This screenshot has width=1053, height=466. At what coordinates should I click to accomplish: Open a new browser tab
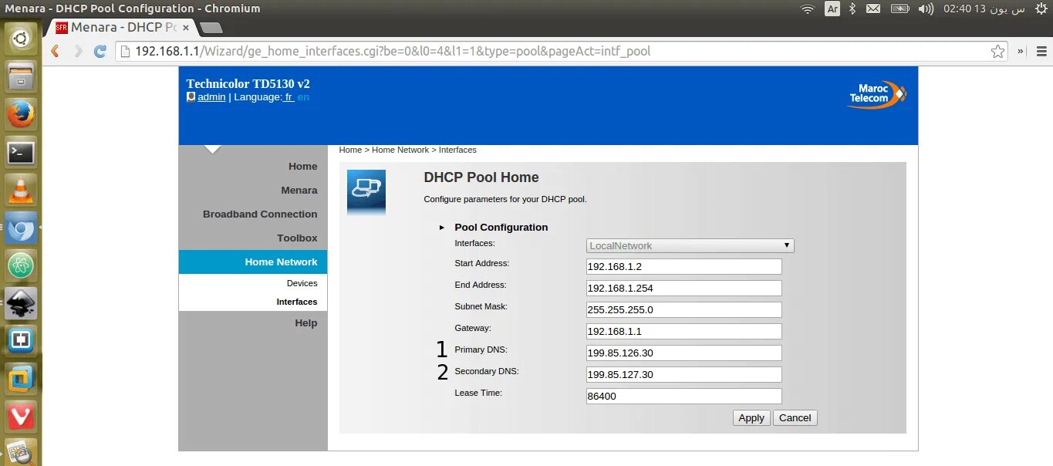[211, 28]
